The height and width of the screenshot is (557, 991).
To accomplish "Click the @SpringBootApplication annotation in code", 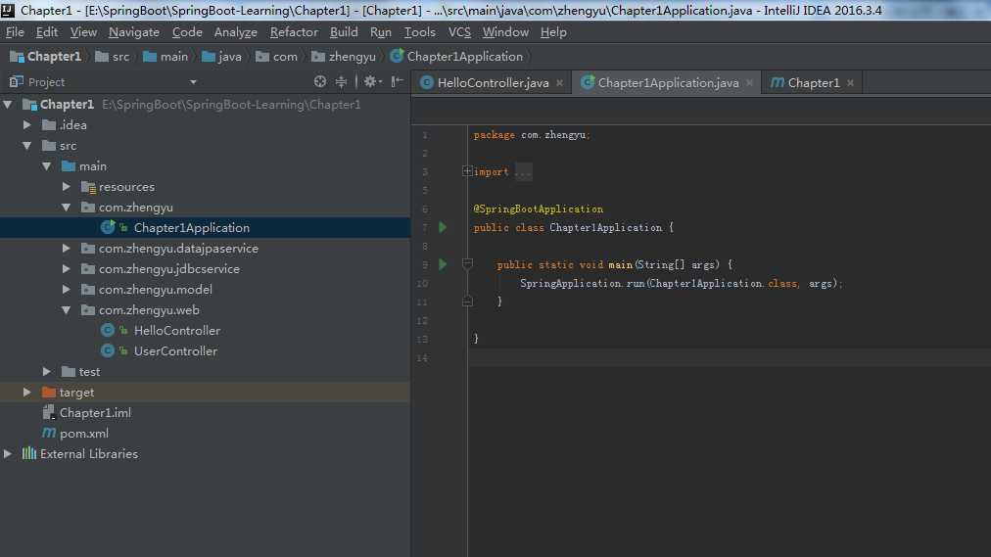I will pyautogui.click(x=538, y=209).
